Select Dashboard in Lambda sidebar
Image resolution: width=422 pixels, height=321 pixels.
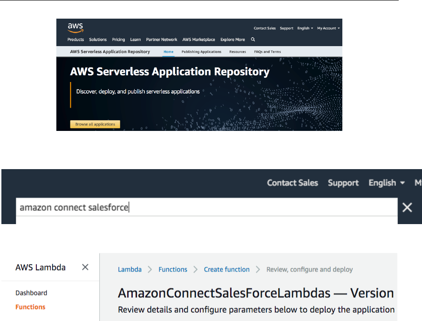(x=31, y=293)
